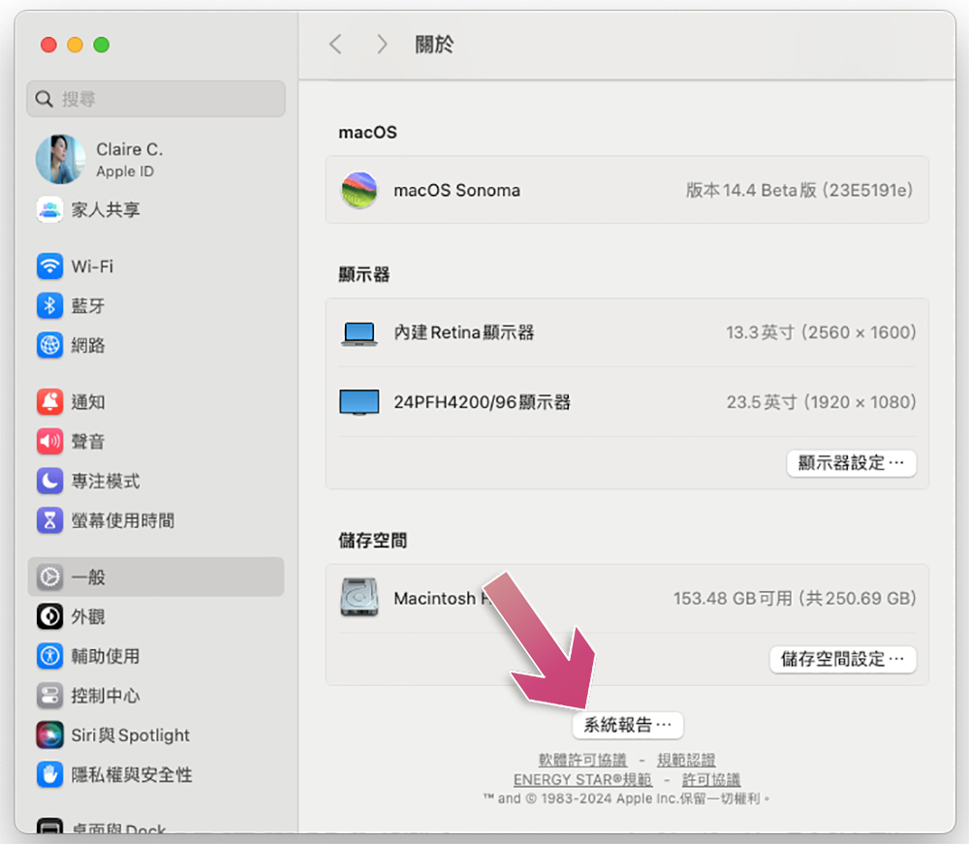This screenshot has width=969, height=844.
Task: Click the 一般 gear icon
Action: [49, 578]
